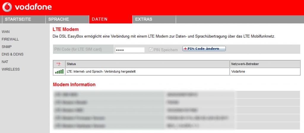Open the SNMP sidebar entry

[x=7, y=47]
